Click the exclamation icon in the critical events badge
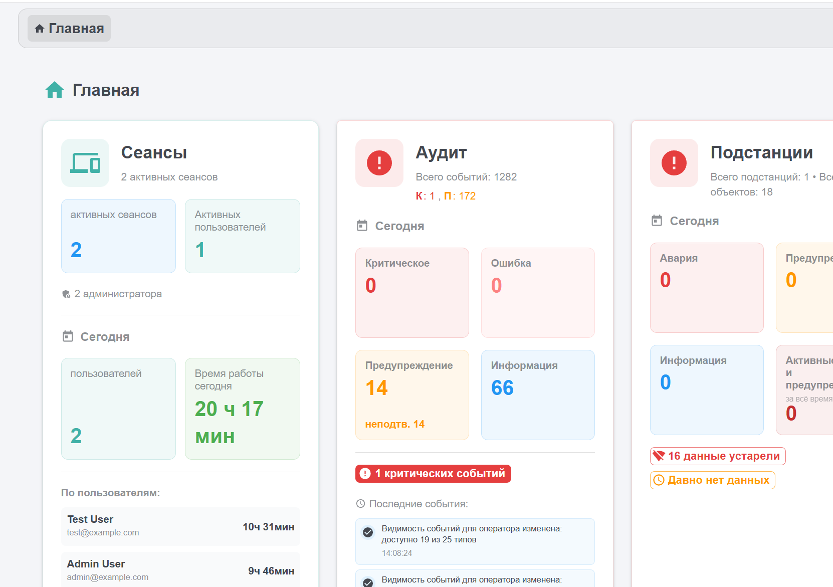 click(365, 474)
